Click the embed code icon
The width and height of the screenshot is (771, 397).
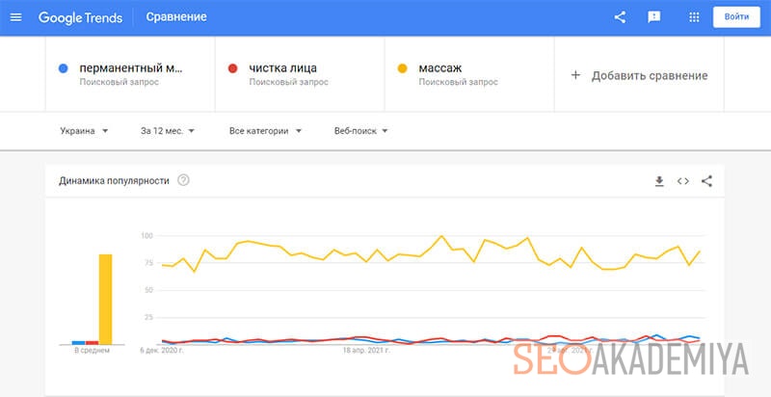click(x=683, y=180)
